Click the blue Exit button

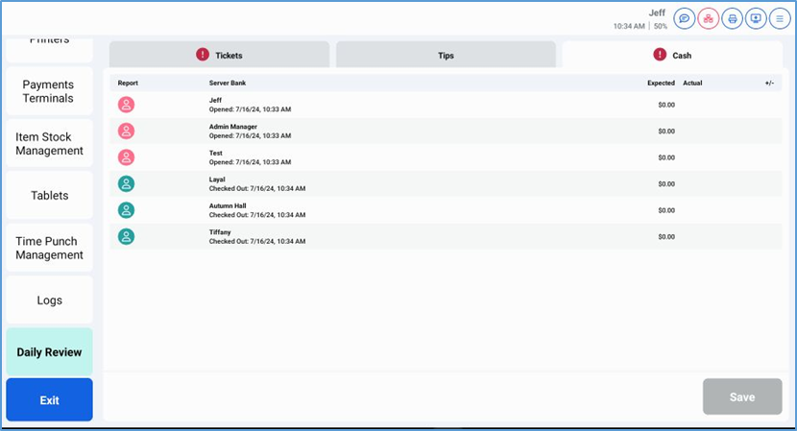[x=50, y=400]
